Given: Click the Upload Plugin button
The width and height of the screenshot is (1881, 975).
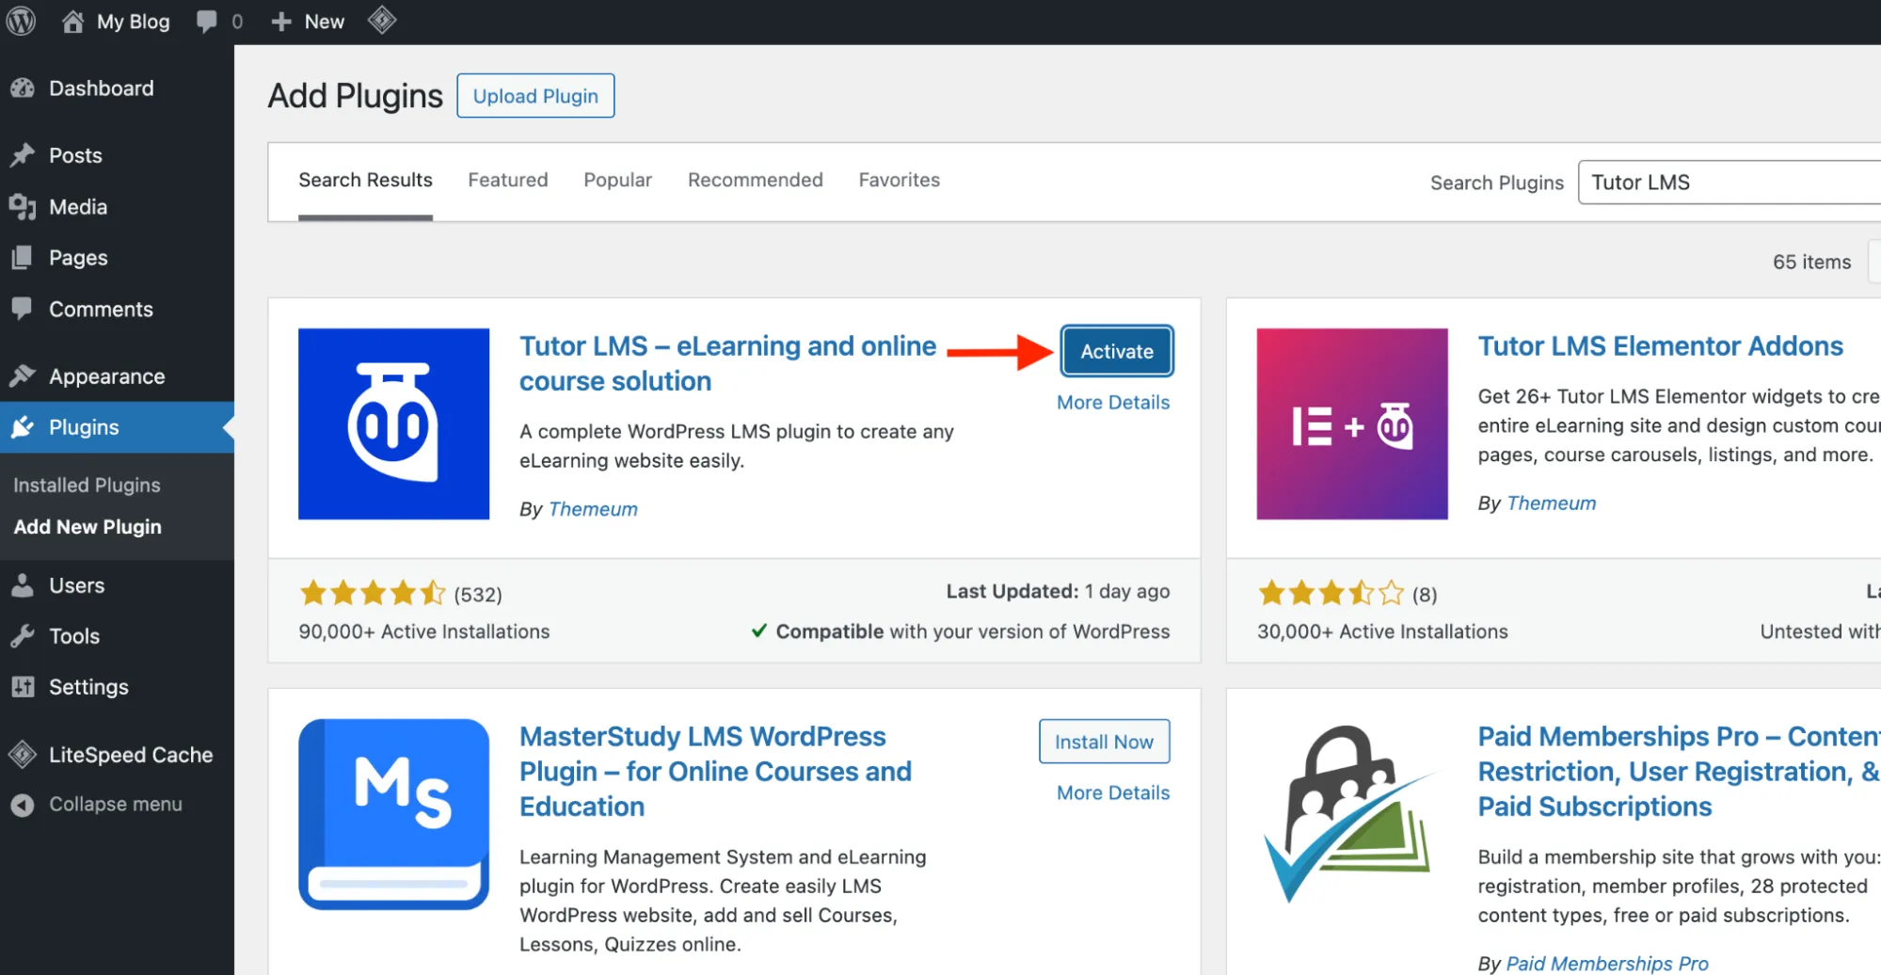Looking at the screenshot, I should click(535, 96).
